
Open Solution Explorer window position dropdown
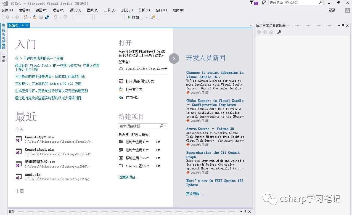point(339,25)
